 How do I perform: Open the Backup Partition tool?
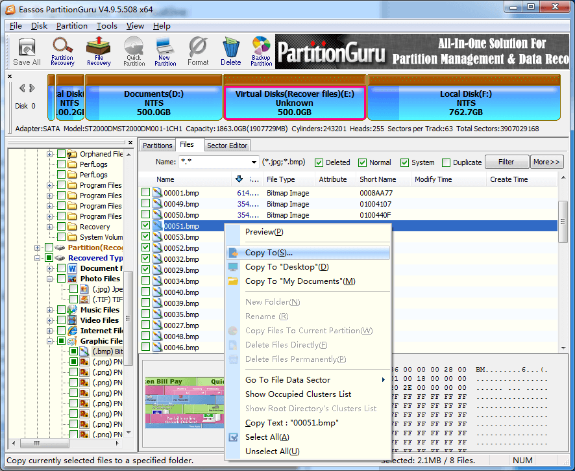coord(261,52)
